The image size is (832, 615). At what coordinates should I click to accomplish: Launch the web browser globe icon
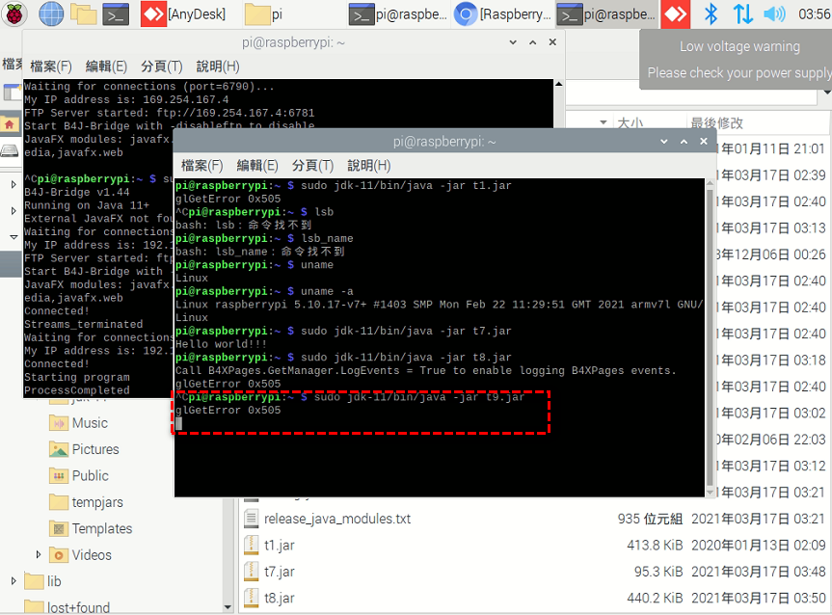(51, 13)
